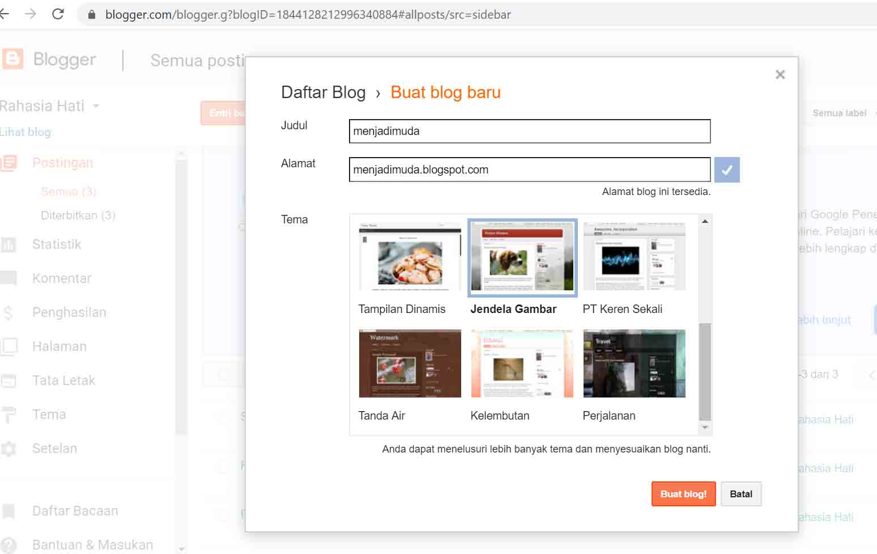Click the Judul title input field
The image size is (877, 554).
pyautogui.click(x=530, y=131)
